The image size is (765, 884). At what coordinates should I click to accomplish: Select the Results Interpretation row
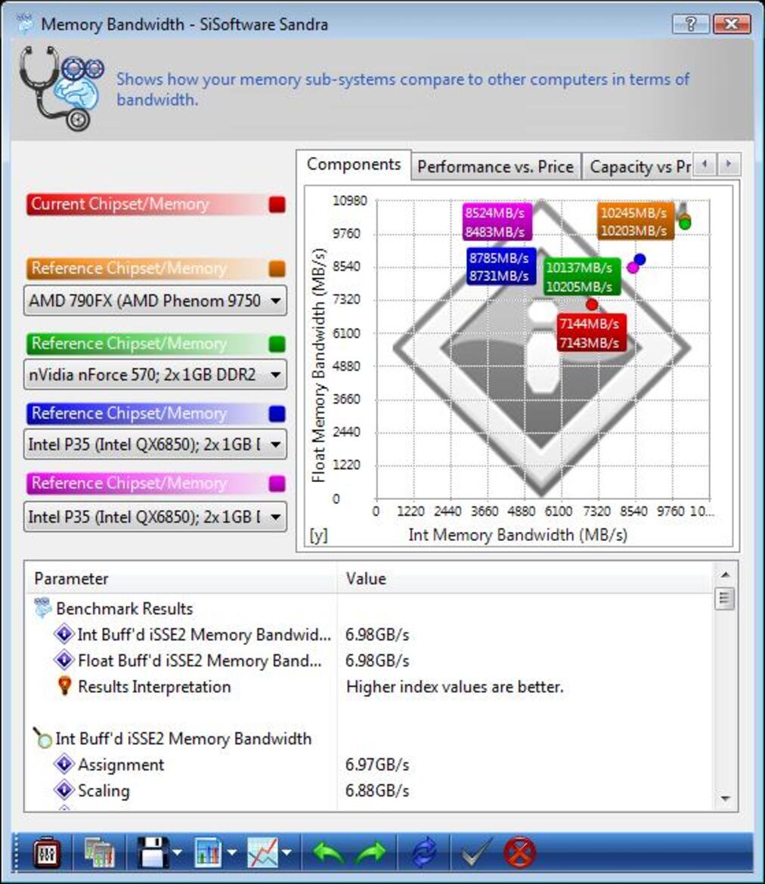tap(370, 686)
